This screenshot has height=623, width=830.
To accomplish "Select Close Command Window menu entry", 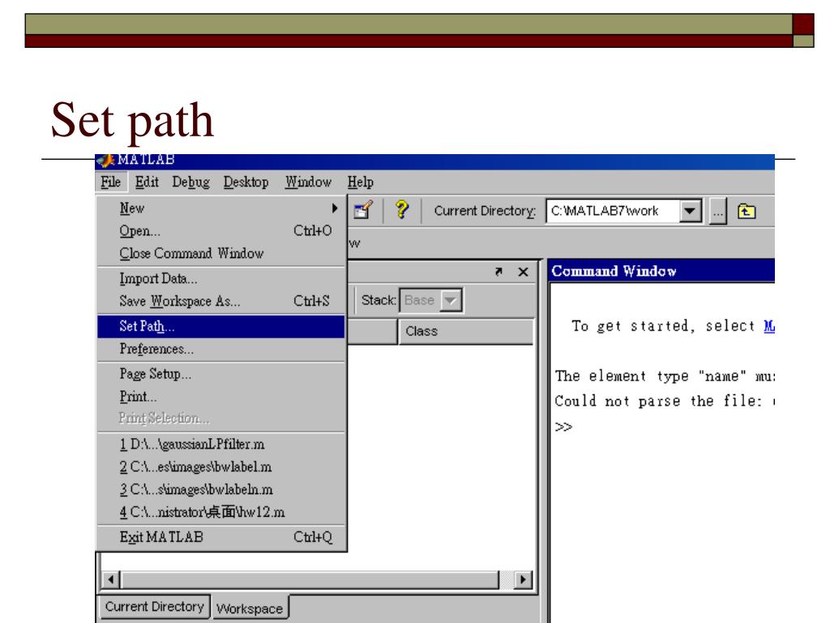I will 222,253.
